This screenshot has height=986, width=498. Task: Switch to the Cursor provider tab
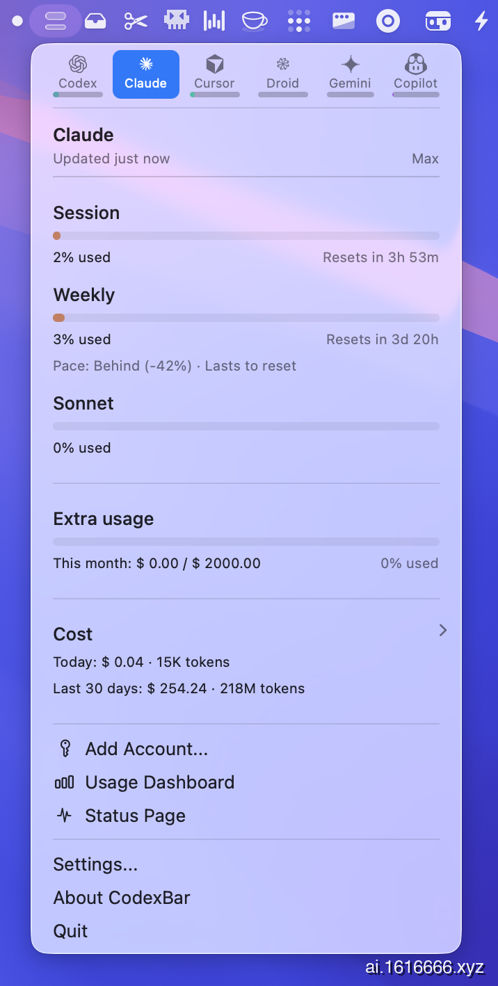(214, 74)
